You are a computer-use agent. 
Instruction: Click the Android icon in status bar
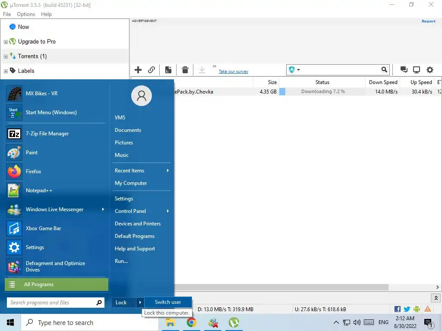tap(417, 309)
